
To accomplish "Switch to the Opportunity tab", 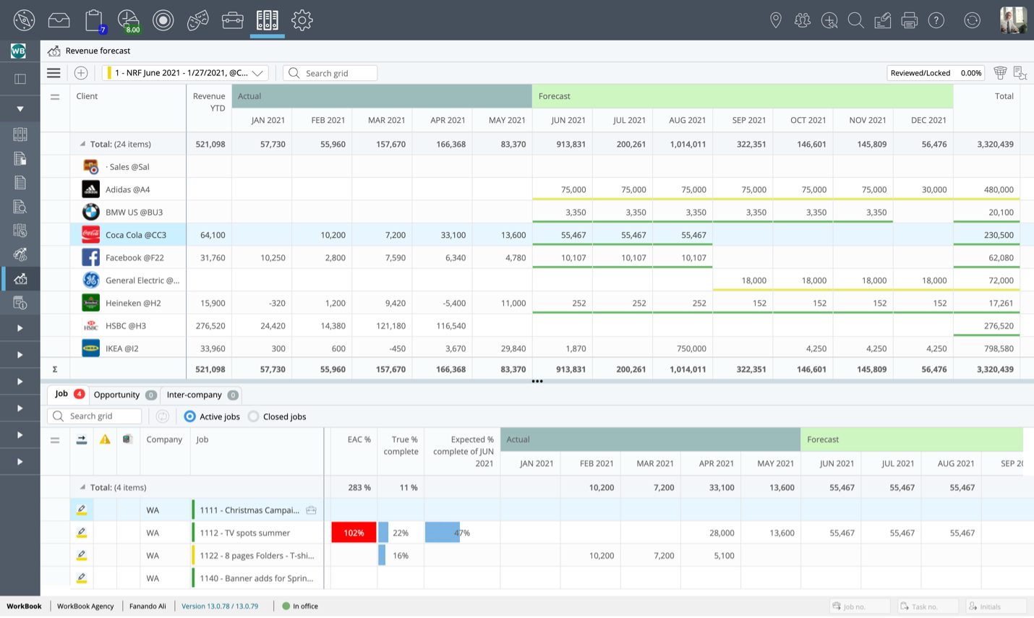I will point(117,395).
